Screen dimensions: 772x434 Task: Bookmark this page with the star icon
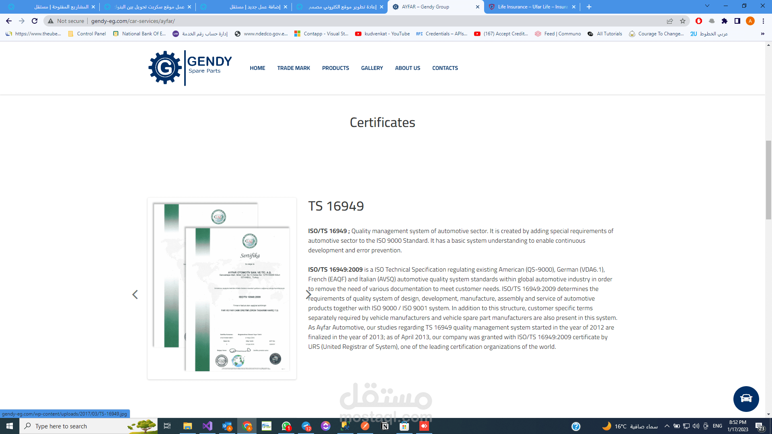(683, 21)
